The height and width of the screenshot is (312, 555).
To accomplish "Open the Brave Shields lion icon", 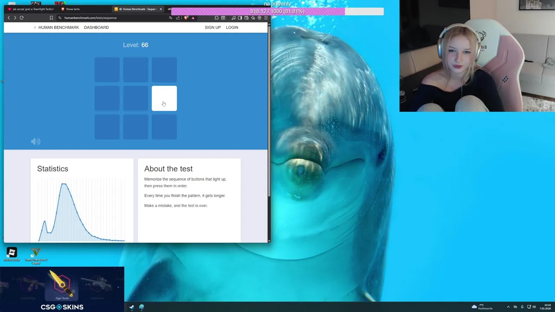I will (186, 18).
